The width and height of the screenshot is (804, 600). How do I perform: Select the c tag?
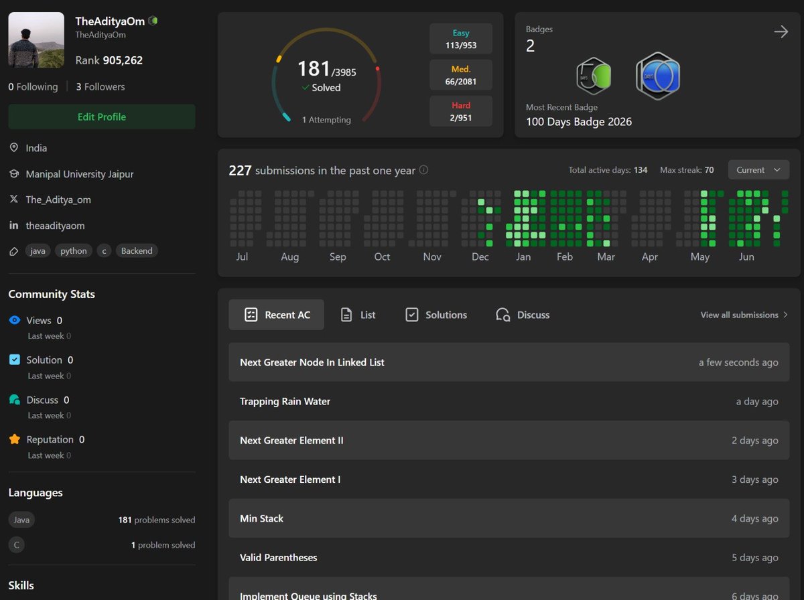pyautogui.click(x=104, y=251)
